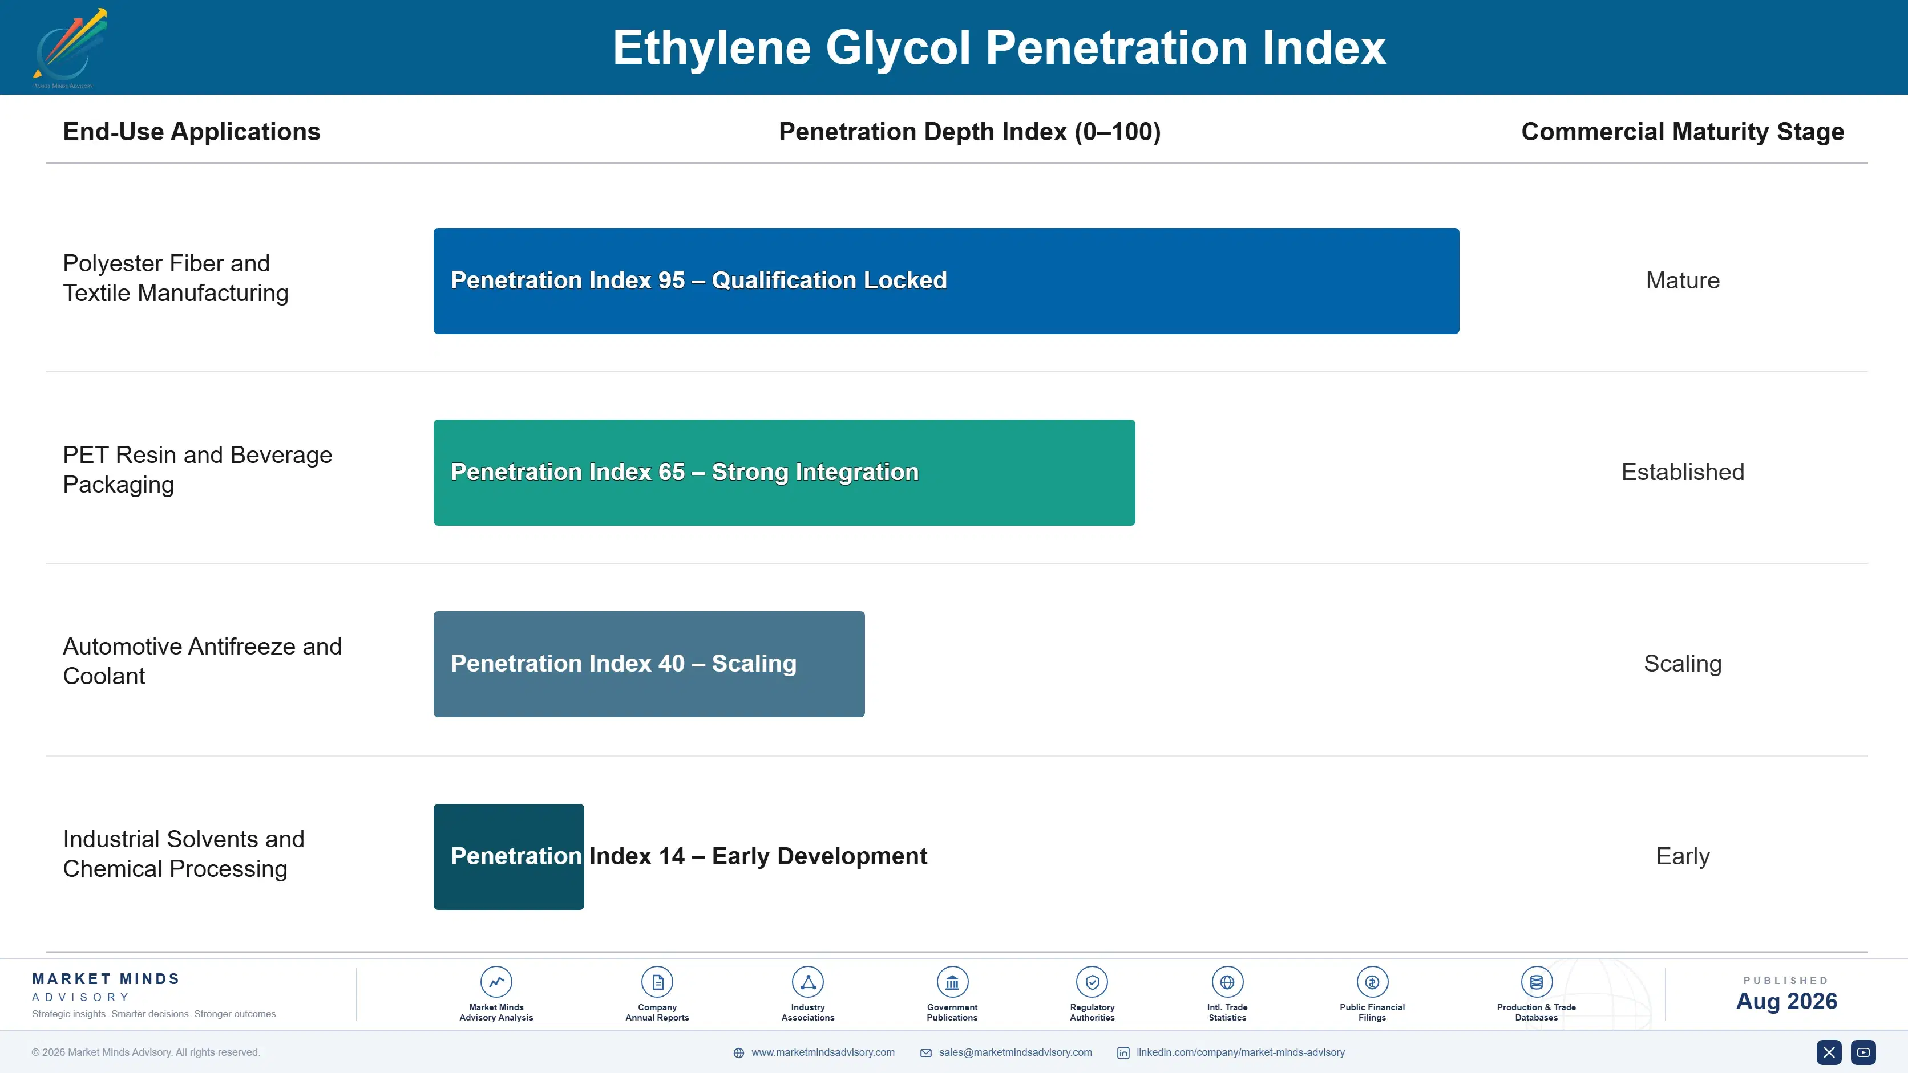Click the 'Mature' maturity stage value
The width and height of the screenshot is (1908, 1073).
tap(1683, 281)
